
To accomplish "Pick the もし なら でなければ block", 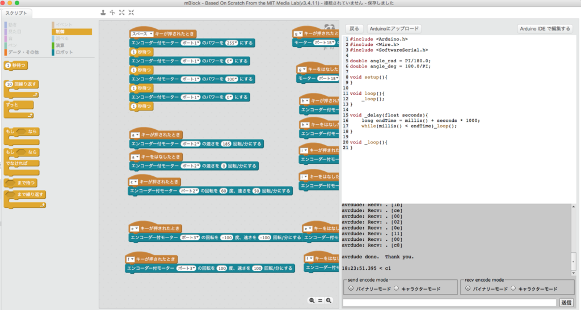I will coord(22,162).
